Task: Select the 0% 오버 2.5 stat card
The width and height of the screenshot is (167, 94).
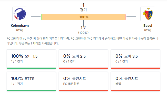Action: tap(83, 59)
